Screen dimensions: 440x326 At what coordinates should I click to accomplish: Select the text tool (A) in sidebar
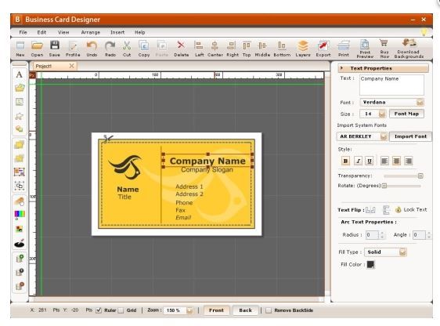click(x=19, y=74)
